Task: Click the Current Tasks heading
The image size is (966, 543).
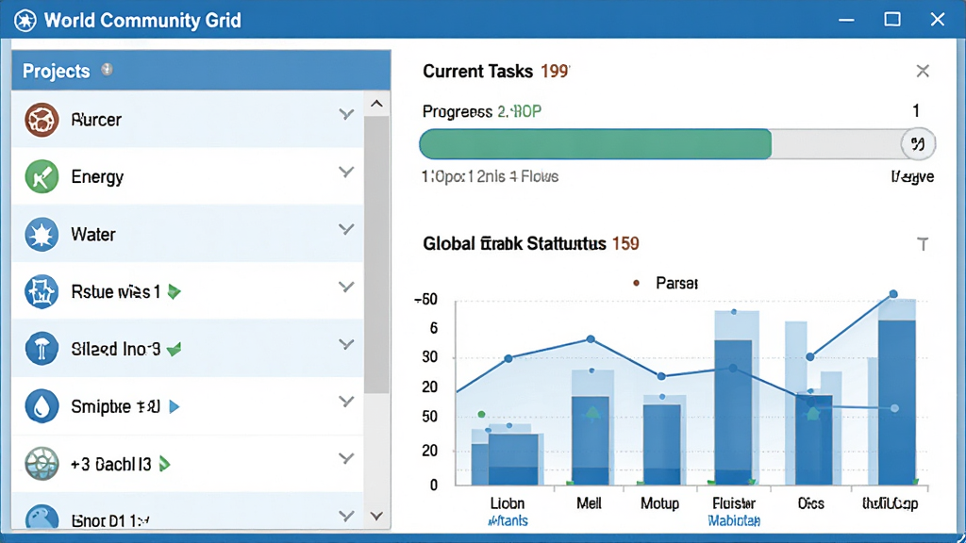Action: [x=477, y=72]
